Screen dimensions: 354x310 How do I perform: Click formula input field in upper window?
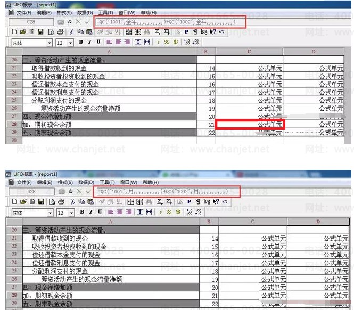pos(170,22)
